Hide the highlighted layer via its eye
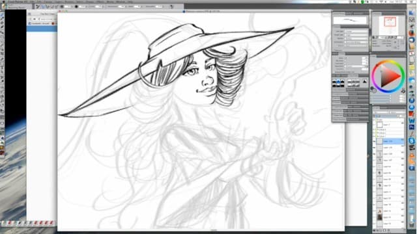The height and width of the screenshot is (234, 417). (375, 141)
